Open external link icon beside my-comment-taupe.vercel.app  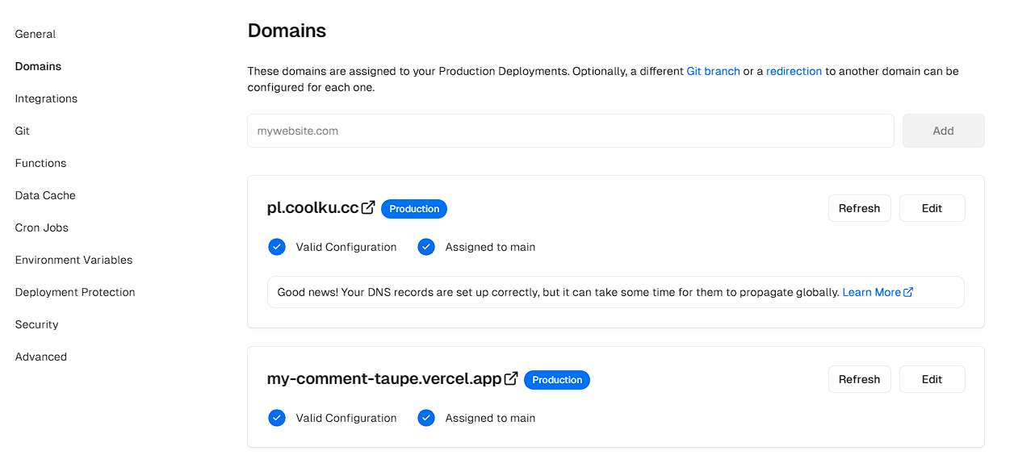click(511, 378)
